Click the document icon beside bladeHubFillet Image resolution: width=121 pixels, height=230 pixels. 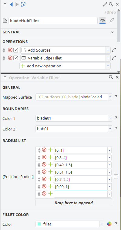(5, 21)
